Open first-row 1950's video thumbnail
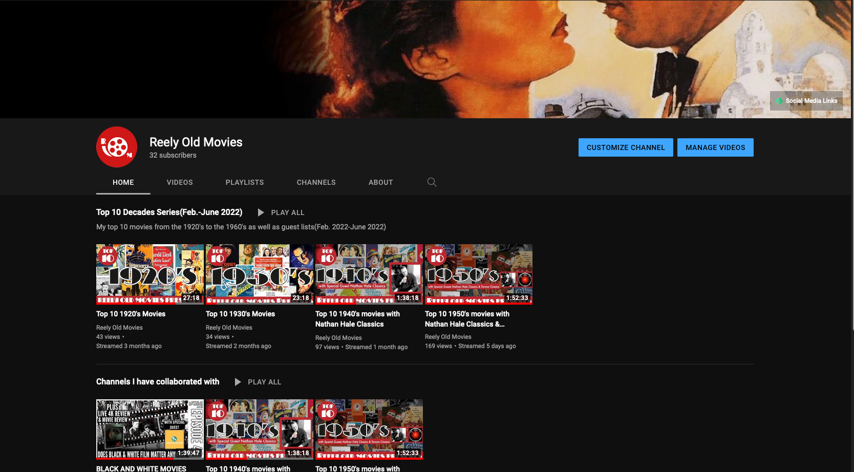This screenshot has height=472, width=854. (x=479, y=274)
